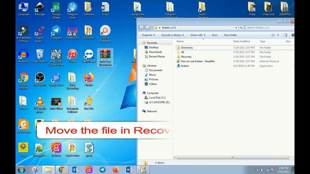The image size is (310, 174).
Task: Open the Telegram Auto desktop shortcut
Action: (73, 10)
